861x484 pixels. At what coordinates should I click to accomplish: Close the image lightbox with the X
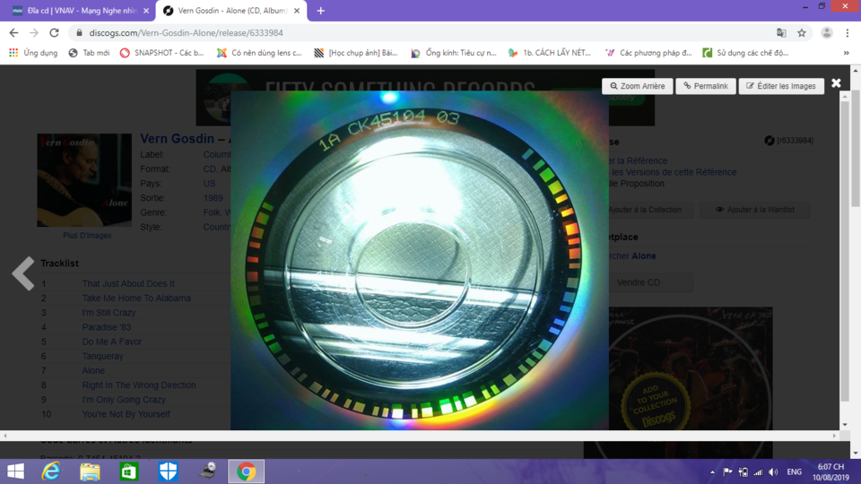pos(836,82)
